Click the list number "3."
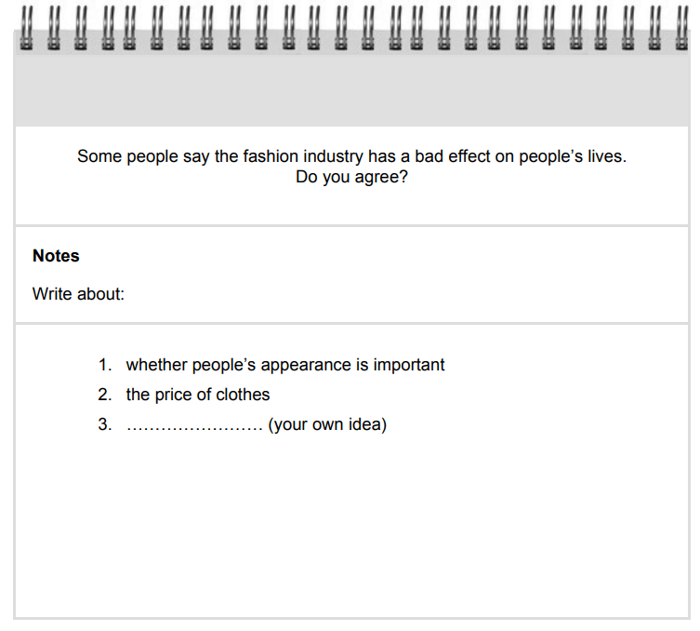This screenshot has width=700, height=631. click(105, 424)
